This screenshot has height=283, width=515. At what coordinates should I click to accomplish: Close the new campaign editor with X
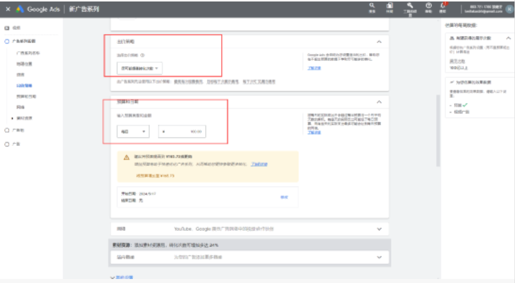[8, 9]
